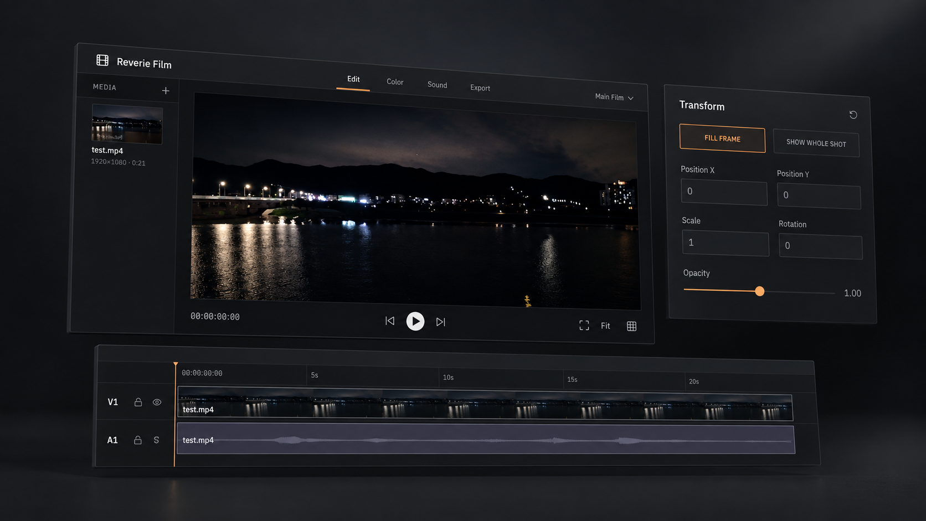The image size is (926, 521).
Task: Add media with the plus icon
Action: (x=166, y=91)
